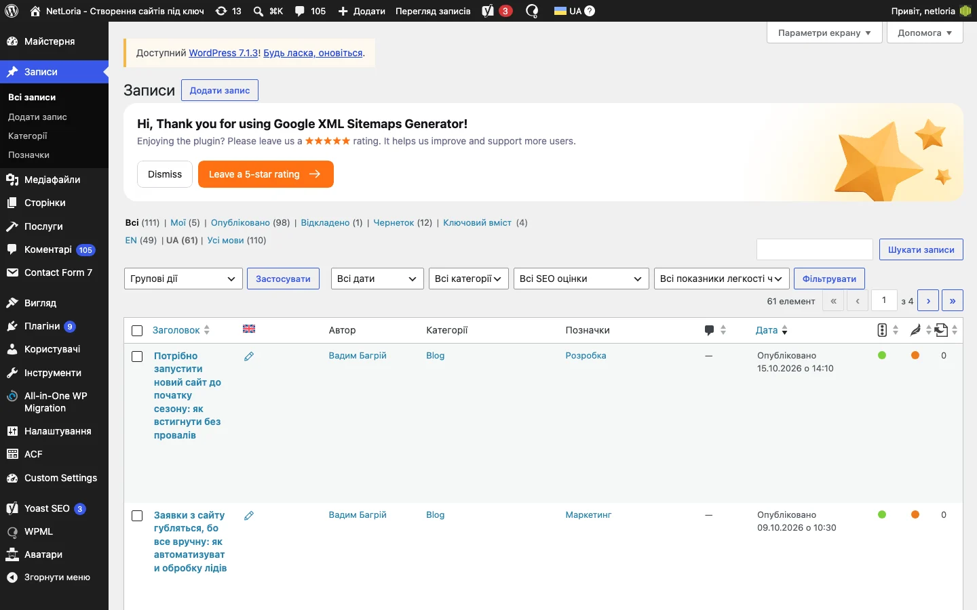Open comments bubble with 105 in toolbar
This screenshot has height=610, width=977.
[x=310, y=11]
